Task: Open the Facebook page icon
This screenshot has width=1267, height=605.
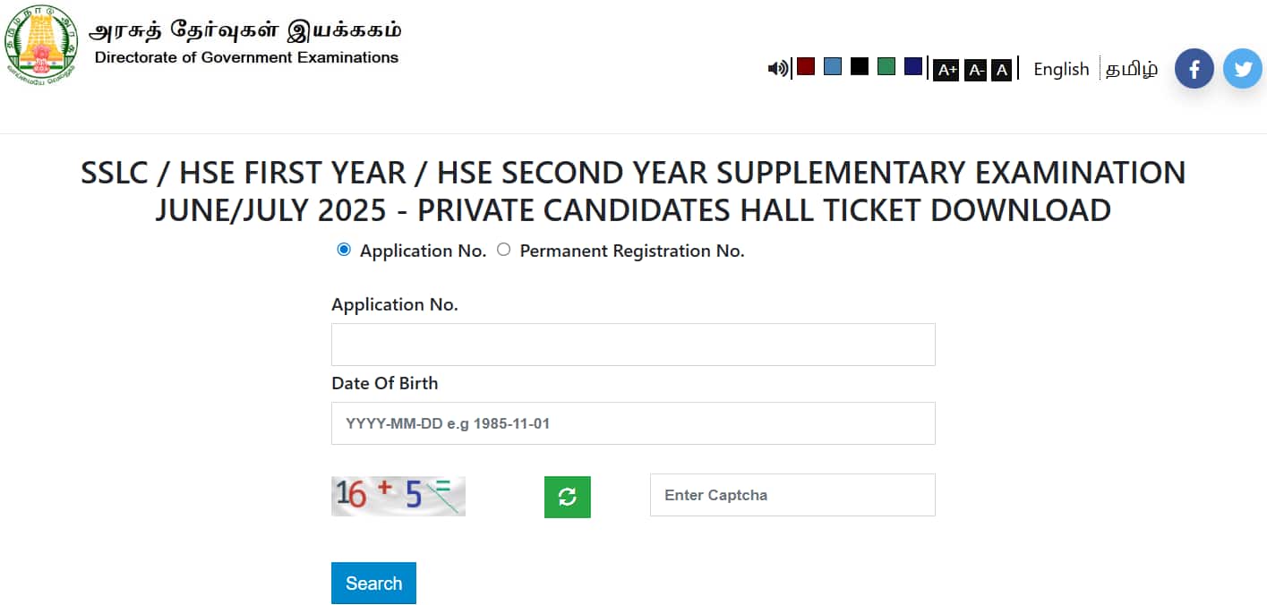Action: [x=1194, y=69]
